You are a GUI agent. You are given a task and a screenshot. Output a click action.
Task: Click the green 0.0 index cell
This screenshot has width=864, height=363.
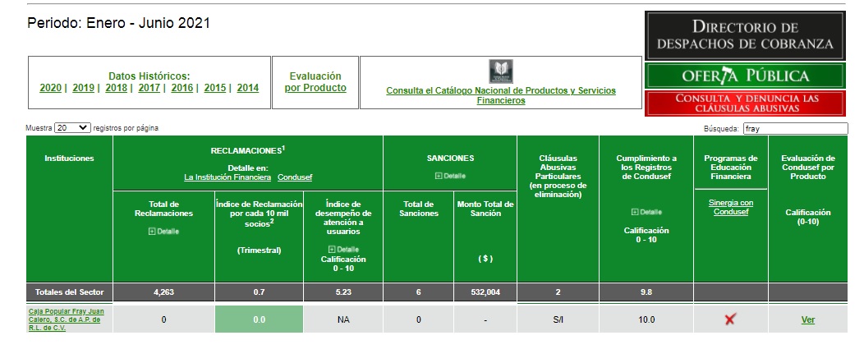coord(259,319)
